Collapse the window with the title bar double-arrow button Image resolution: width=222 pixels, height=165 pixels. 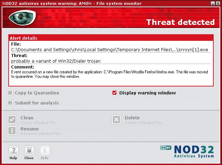[218, 3]
